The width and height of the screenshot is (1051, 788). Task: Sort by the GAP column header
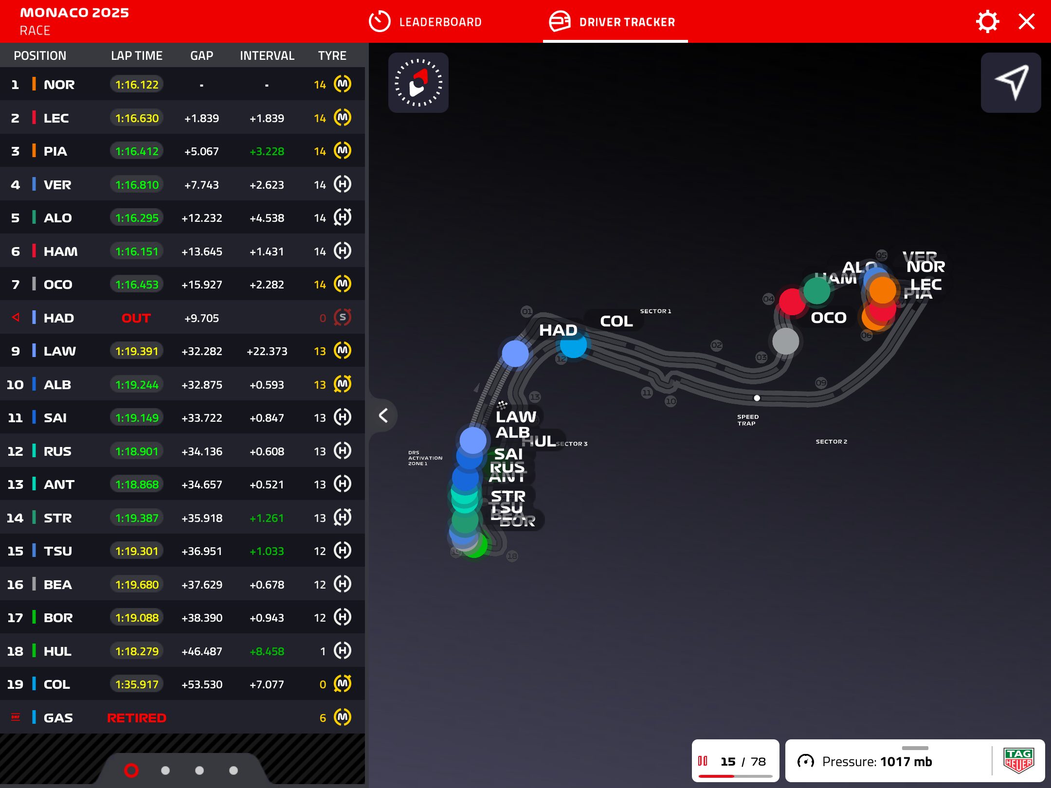click(201, 55)
